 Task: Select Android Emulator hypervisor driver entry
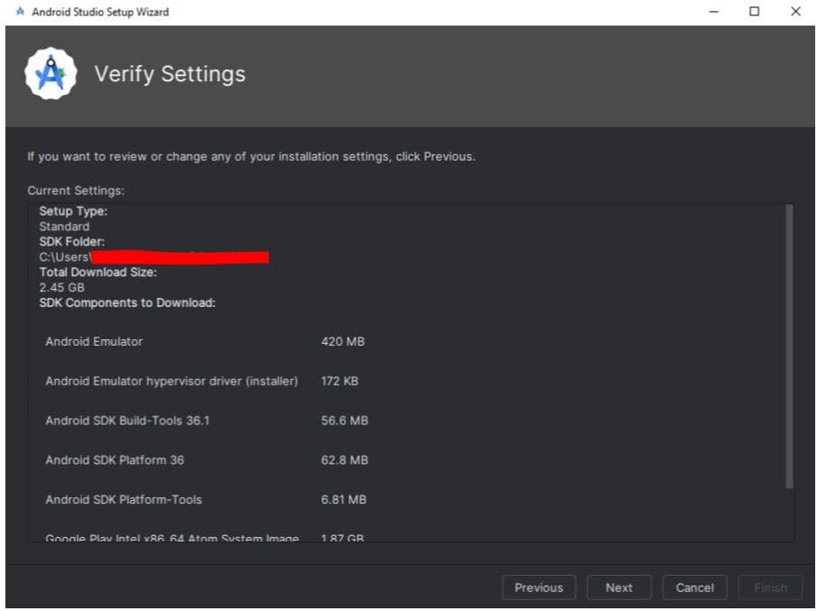(172, 381)
